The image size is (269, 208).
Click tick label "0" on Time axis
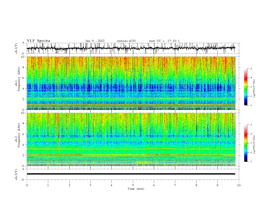[27, 185]
